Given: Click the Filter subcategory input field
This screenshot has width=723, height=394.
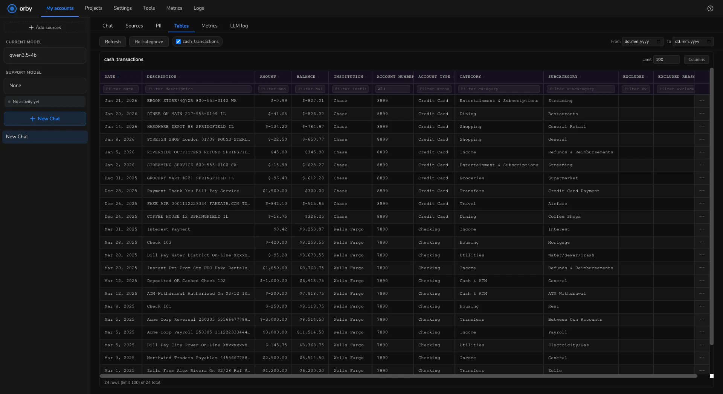Looking at the screenshot, I should (581, 89).
